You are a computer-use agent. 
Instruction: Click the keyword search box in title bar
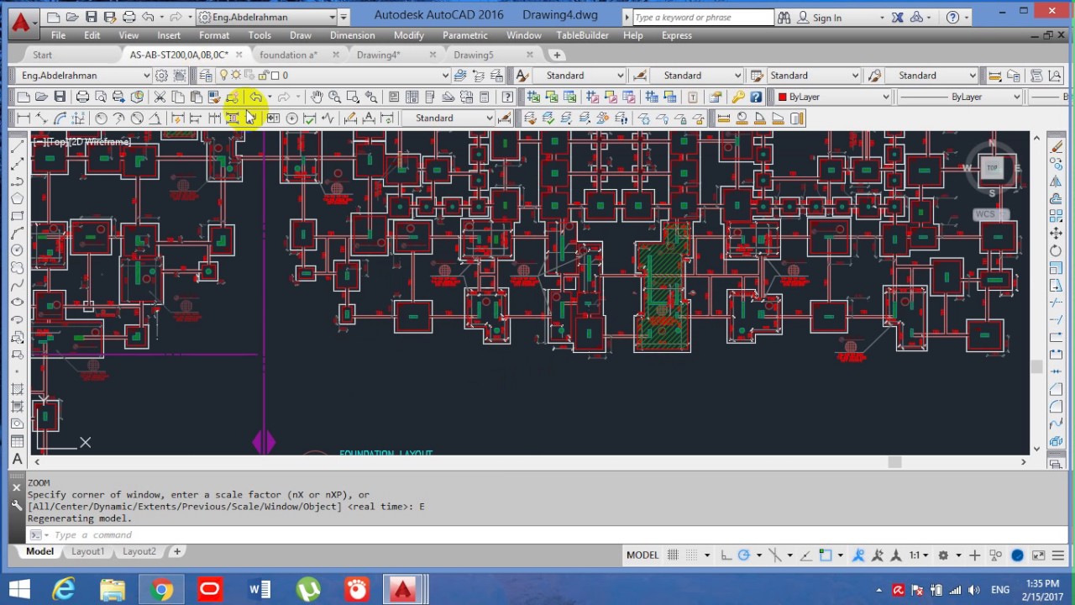[703, 18]
